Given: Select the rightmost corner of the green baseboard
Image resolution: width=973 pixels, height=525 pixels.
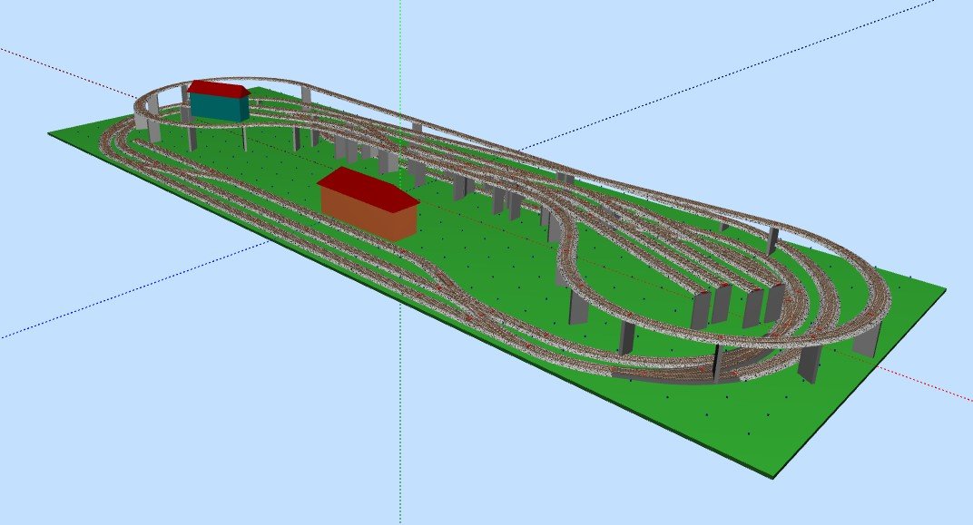Looking at the screenshot, I should (x=944, y=292).
